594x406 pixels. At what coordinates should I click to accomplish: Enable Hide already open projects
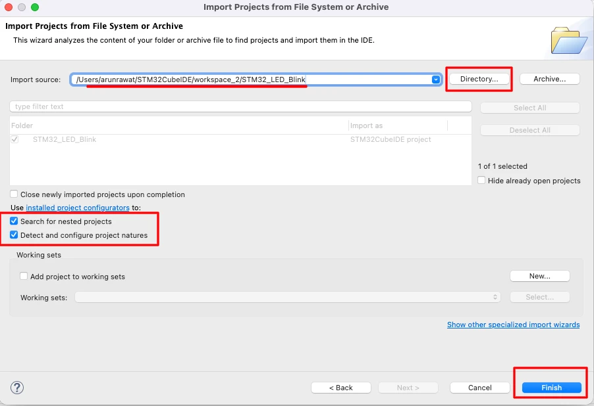coord(481,180)
